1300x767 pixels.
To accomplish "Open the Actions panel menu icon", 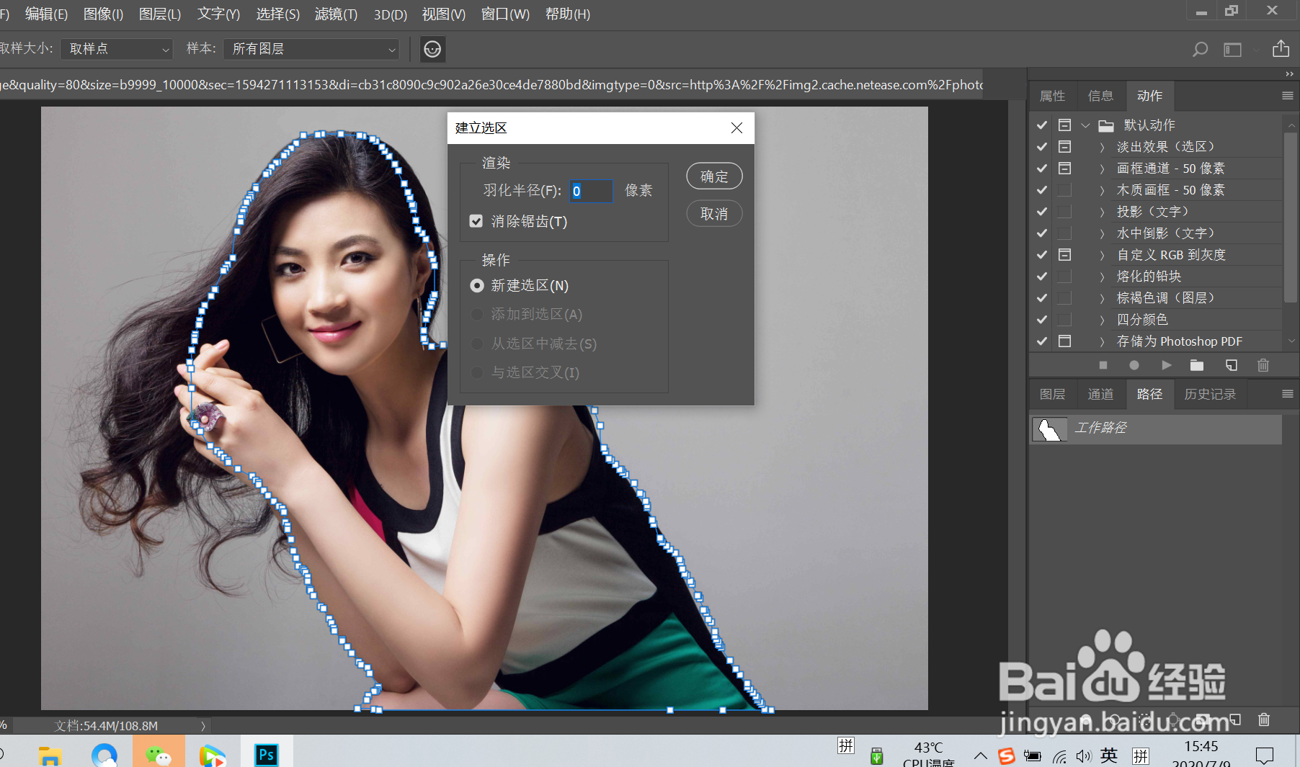I will point(1288,96).
